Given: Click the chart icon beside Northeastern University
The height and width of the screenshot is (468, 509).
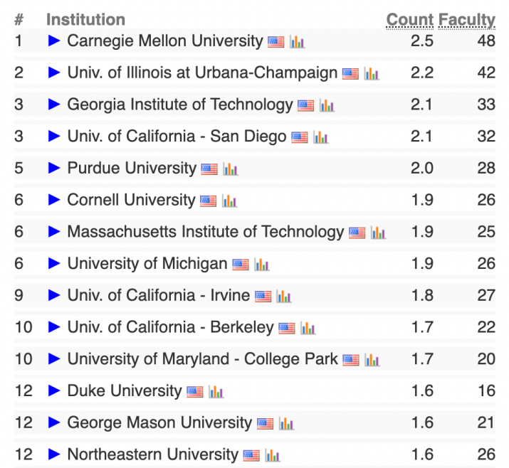Looking at the screenshot, I should (x=273, y=455).
